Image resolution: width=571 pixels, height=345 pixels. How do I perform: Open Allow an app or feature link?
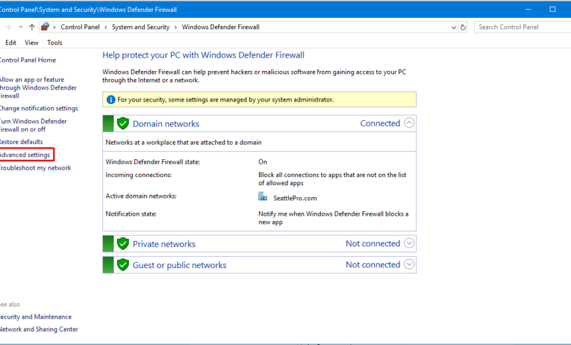(x=38, y=88)
